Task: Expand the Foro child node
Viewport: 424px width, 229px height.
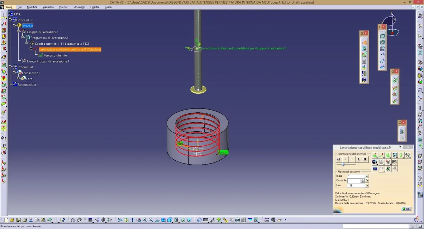Action: tap(19, 79)
